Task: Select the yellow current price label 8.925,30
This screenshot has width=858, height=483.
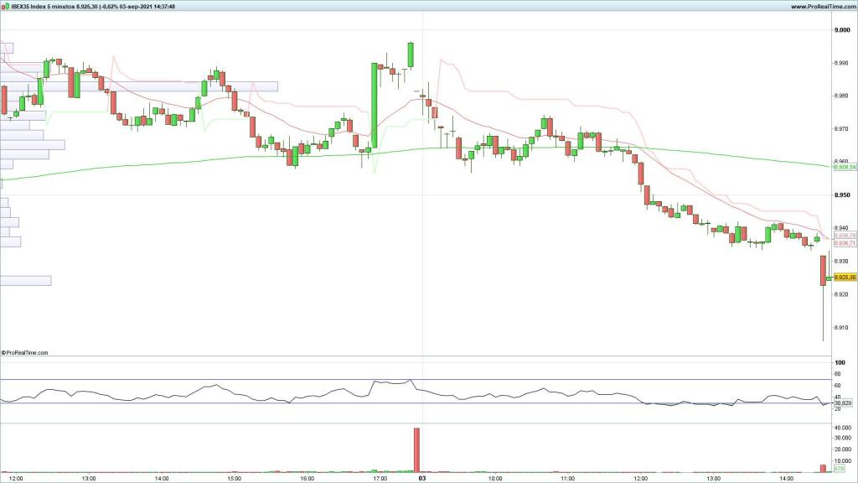Action: tap(844, 278)
